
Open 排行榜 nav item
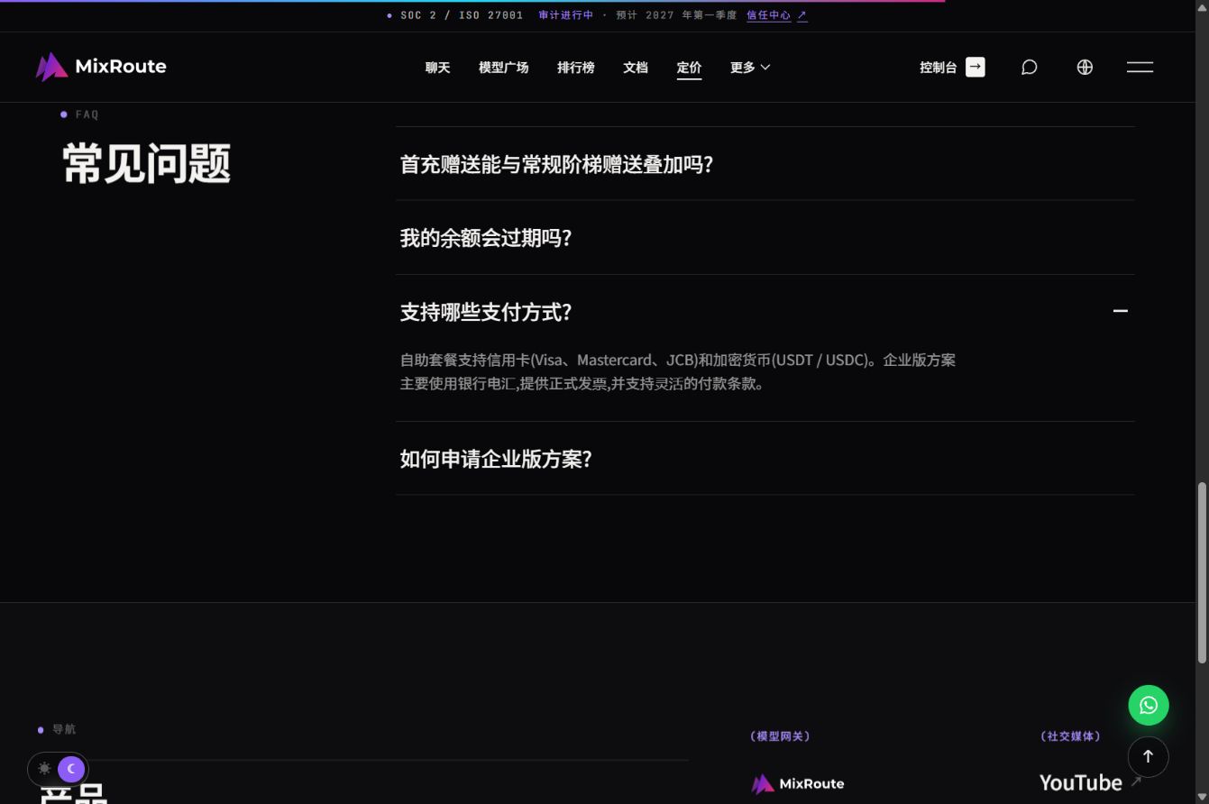pyautogui.click(x=575, y=67)
